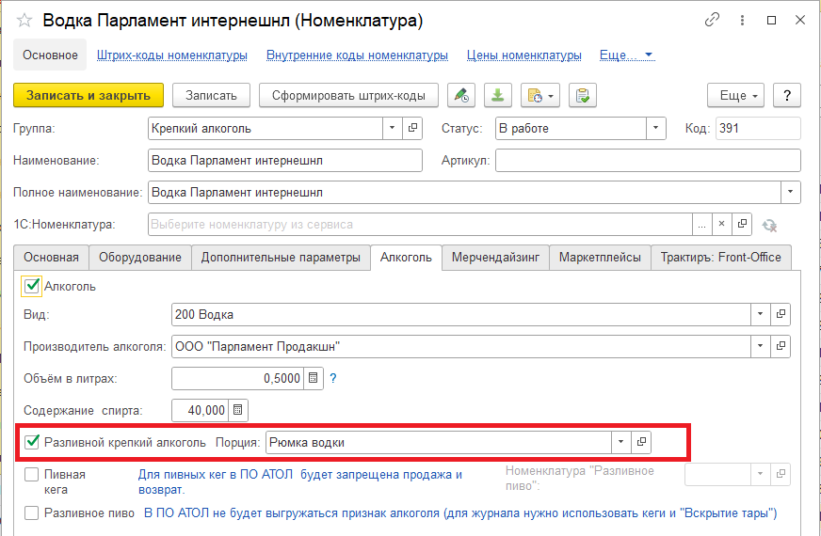
Task: Click the green download arrow toolbar icon
Action: click(x=497, y=95)
